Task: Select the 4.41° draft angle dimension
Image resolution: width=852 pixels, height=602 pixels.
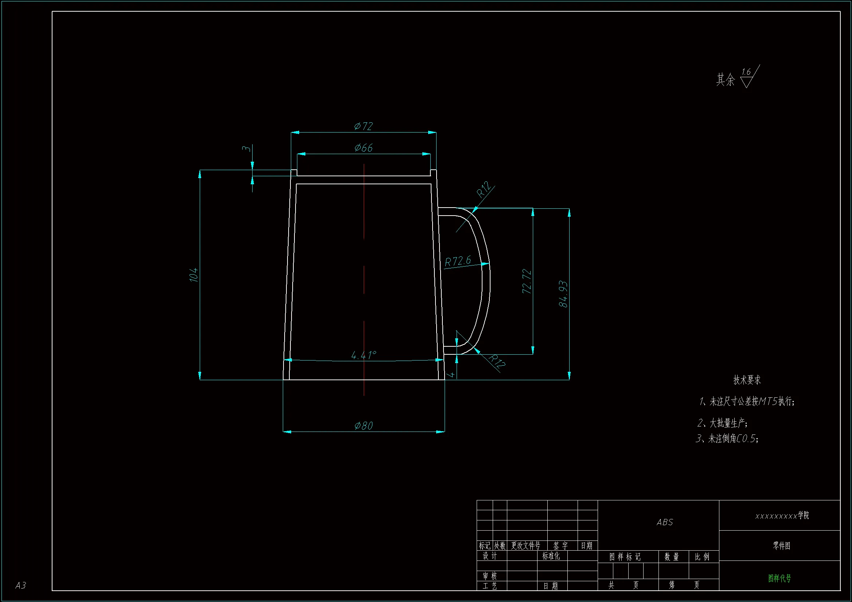Action: [x=364, y=355]
